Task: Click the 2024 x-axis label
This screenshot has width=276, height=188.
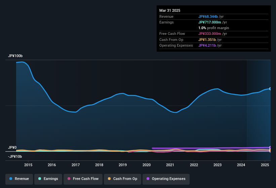Action: click(x=241, y=165)
